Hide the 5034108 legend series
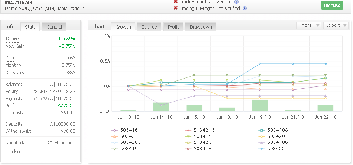 [273, 130]
